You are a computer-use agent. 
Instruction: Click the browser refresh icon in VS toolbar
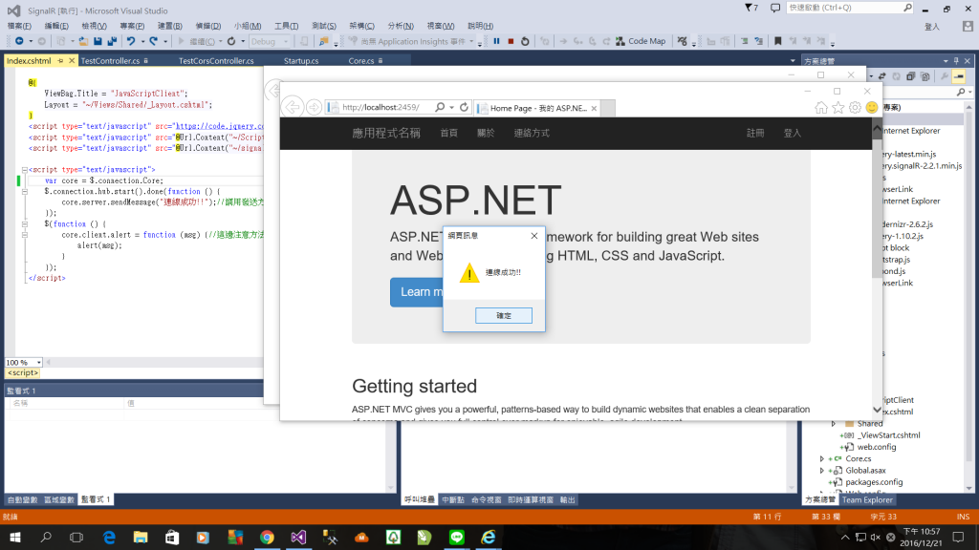[x=231, y=41]
